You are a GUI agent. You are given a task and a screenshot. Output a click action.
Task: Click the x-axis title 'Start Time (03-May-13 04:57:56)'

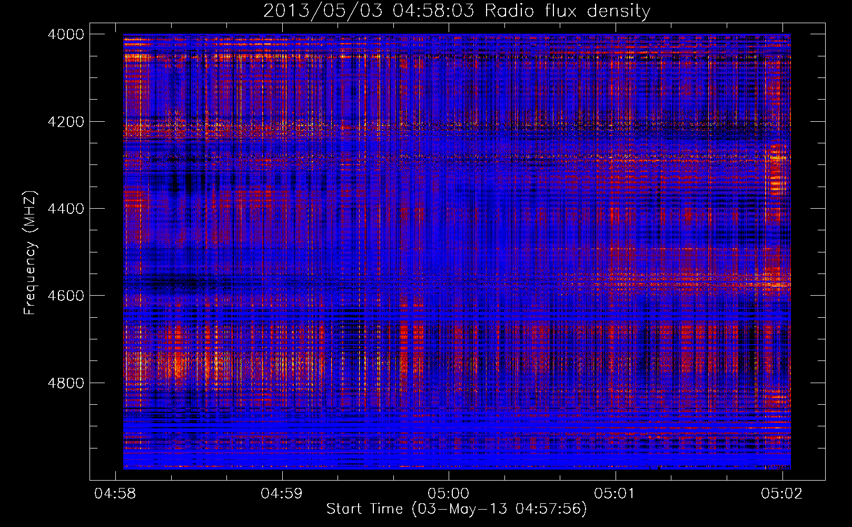[x=457, y=509]
